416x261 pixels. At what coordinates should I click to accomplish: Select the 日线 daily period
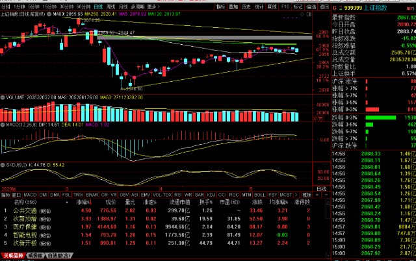point(98,6)
